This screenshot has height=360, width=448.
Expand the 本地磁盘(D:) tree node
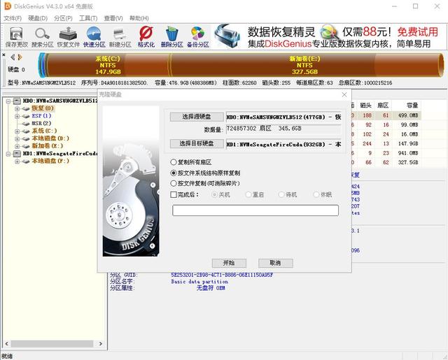click(x=17, y=138)
